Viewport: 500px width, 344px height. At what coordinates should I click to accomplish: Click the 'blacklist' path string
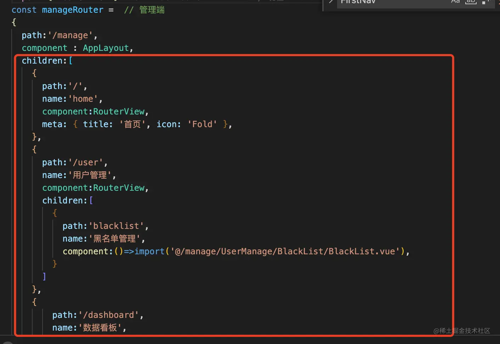116,226
